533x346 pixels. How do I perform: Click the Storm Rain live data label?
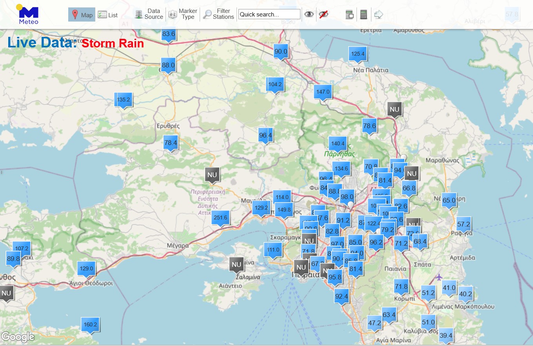pyautogui.click(x=113, y=43)
